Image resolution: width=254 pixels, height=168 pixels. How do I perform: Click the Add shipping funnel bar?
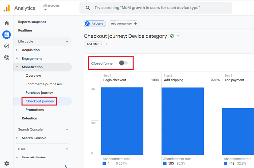183,121
